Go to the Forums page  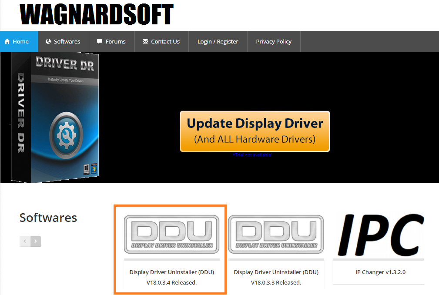click(x=112, y=41)
